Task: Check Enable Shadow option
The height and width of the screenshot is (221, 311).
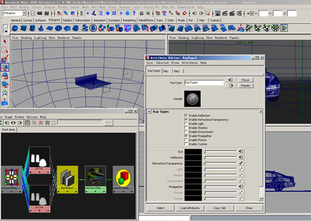Action: coord(186,128)
